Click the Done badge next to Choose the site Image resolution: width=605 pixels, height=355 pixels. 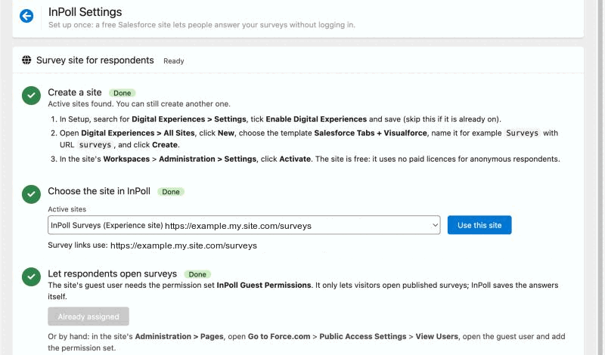click(171, 192)
